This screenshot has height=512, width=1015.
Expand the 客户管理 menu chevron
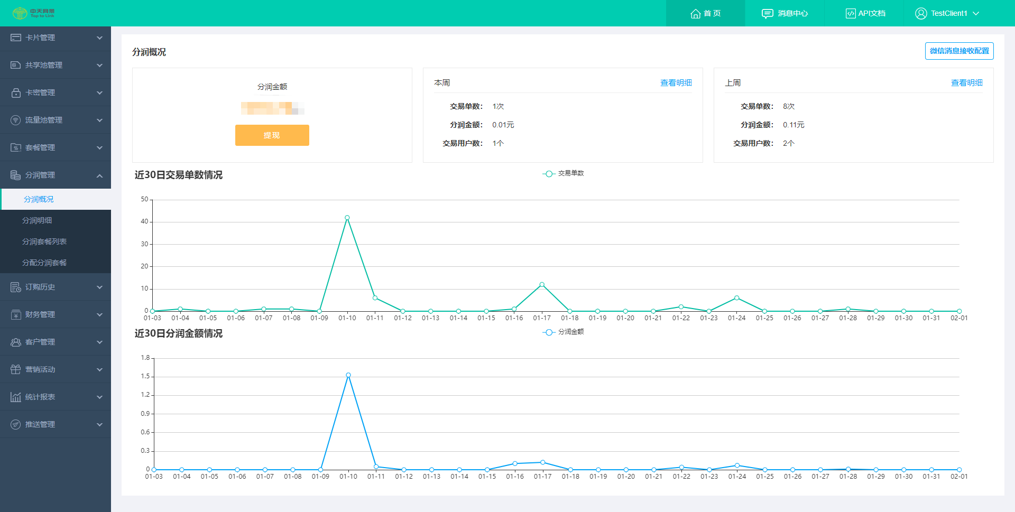click(x=99, y=342)
